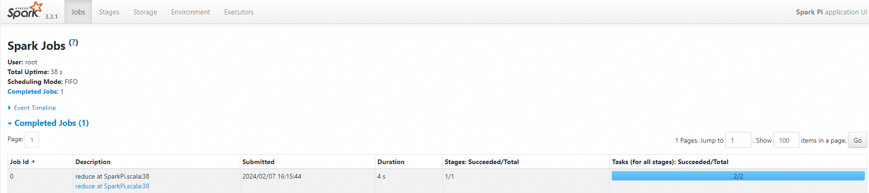
Task: Select page 1 in pagination
Action: pos(32,140)
